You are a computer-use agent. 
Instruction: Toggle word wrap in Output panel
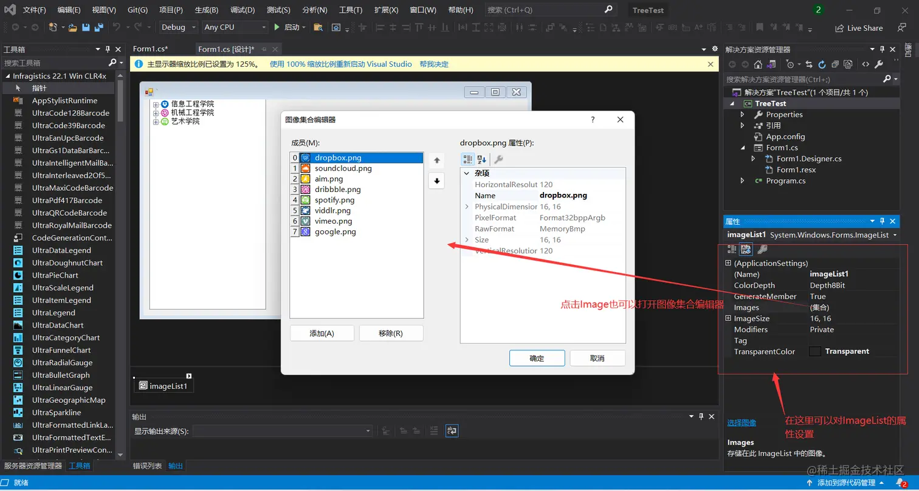[452, 431]
